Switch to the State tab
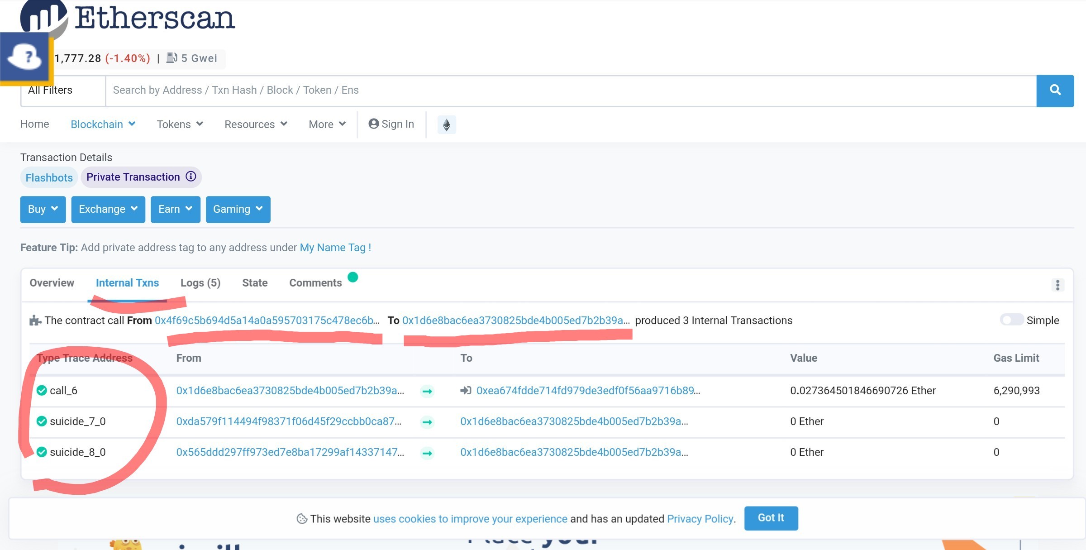The height and width of the screenshot is (550, 1086). point(255,283)
